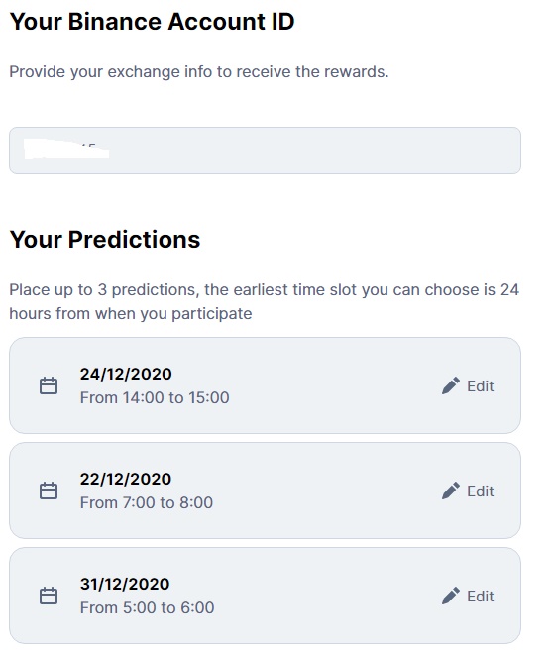551x655 pixels.
Task: Click the pencil icon on the 31/12/2020 prediction
Action: click(451, 596)
